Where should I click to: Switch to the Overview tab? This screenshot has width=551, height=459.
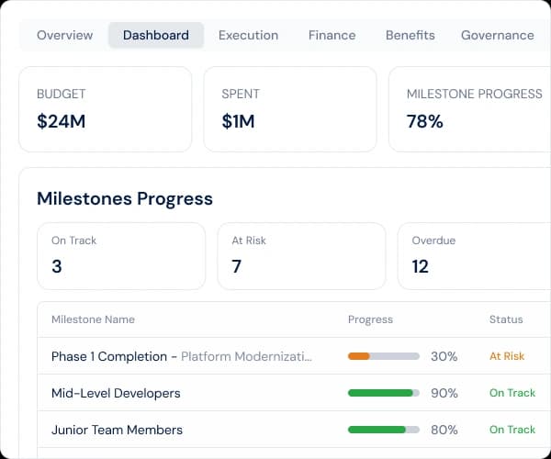pyautogui.click(x=64, y=35)
